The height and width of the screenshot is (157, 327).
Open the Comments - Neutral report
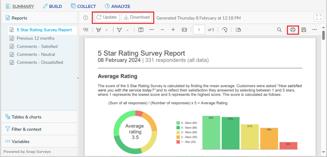click(x=36, y=55)
